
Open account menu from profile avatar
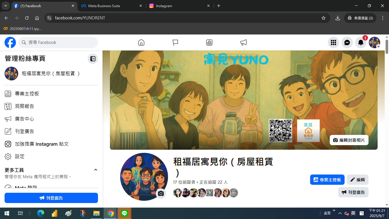[374, 42]
